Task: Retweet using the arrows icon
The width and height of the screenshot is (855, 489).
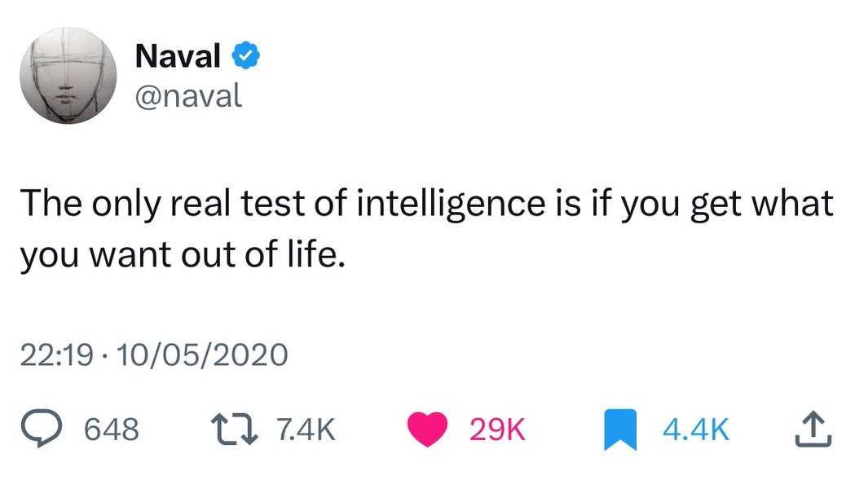Action: pyautogui.click(x=235, y=429)
